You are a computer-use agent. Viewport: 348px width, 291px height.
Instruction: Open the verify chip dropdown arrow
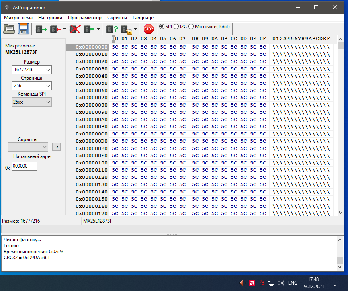click(x=98, y=29)
